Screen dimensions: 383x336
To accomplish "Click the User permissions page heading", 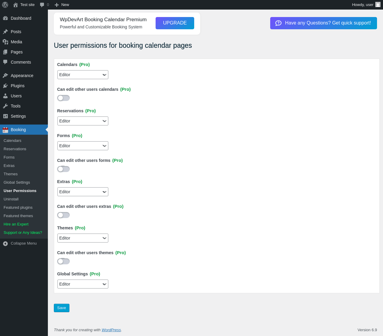I will [123, 45].
